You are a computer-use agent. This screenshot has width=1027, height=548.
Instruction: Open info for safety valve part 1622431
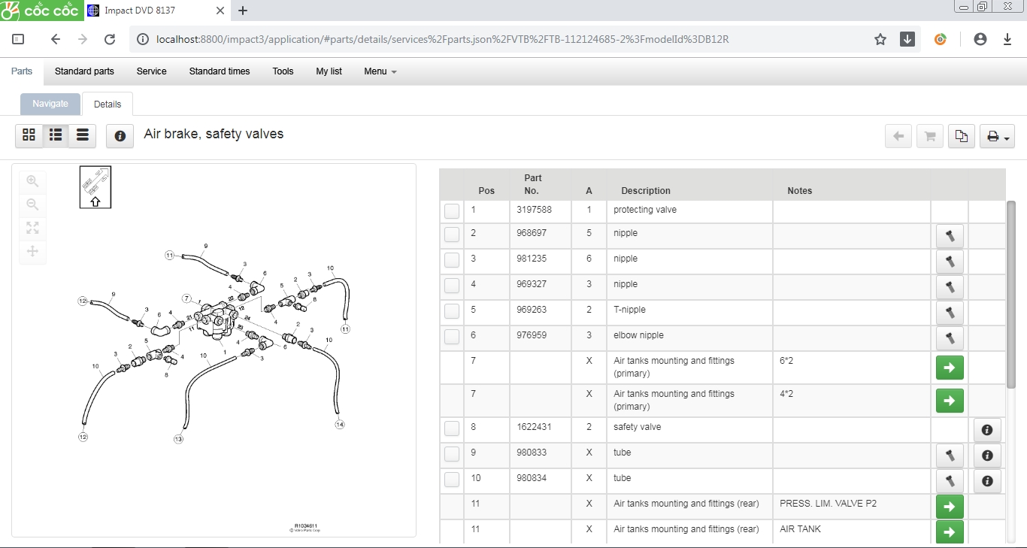[x=987, y=430]
